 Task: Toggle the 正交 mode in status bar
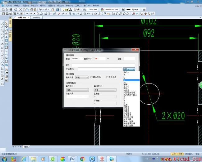point(174,154)
